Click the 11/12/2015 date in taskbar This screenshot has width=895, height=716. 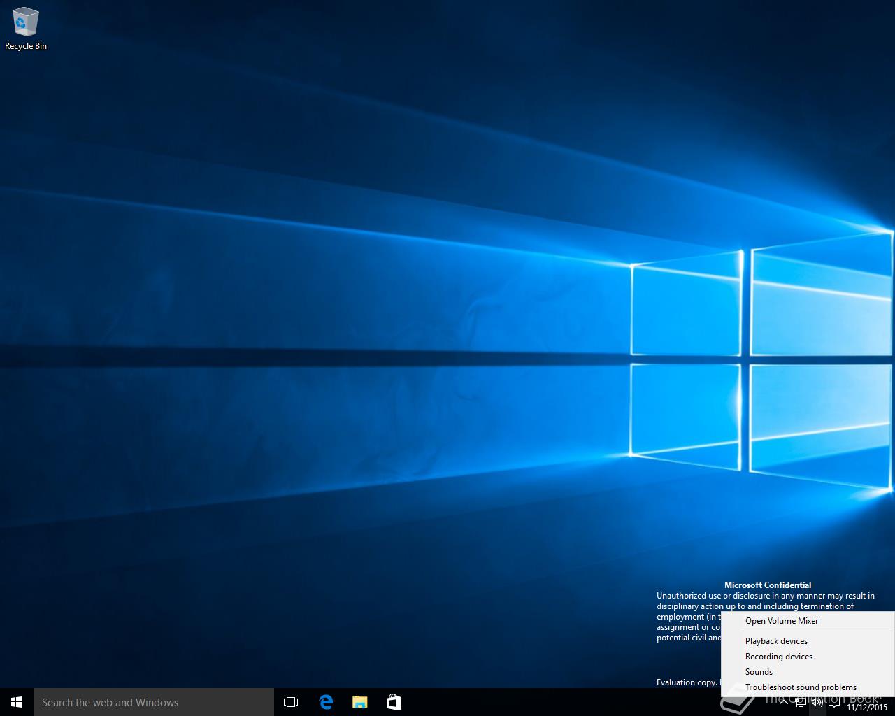click(x=867, y=707)
